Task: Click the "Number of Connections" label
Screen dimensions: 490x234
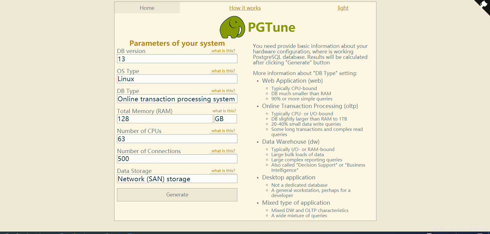Action: 149,151
